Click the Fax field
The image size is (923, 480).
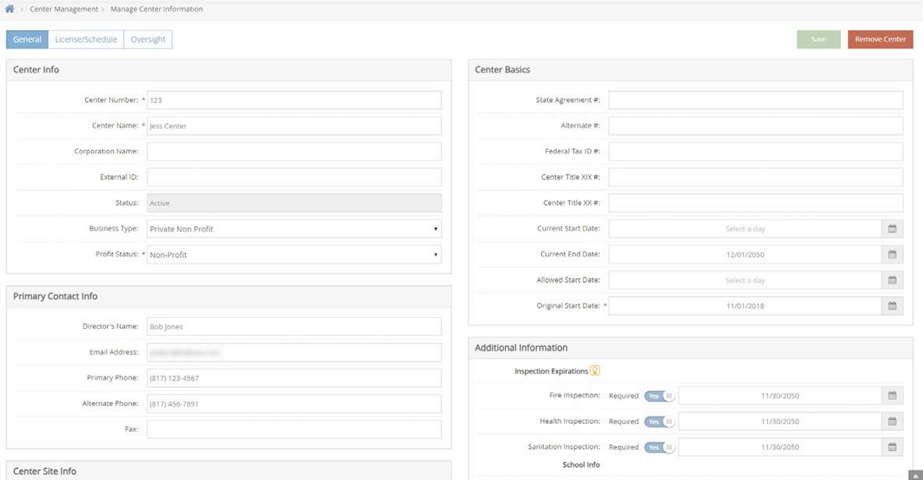(295, 429)
